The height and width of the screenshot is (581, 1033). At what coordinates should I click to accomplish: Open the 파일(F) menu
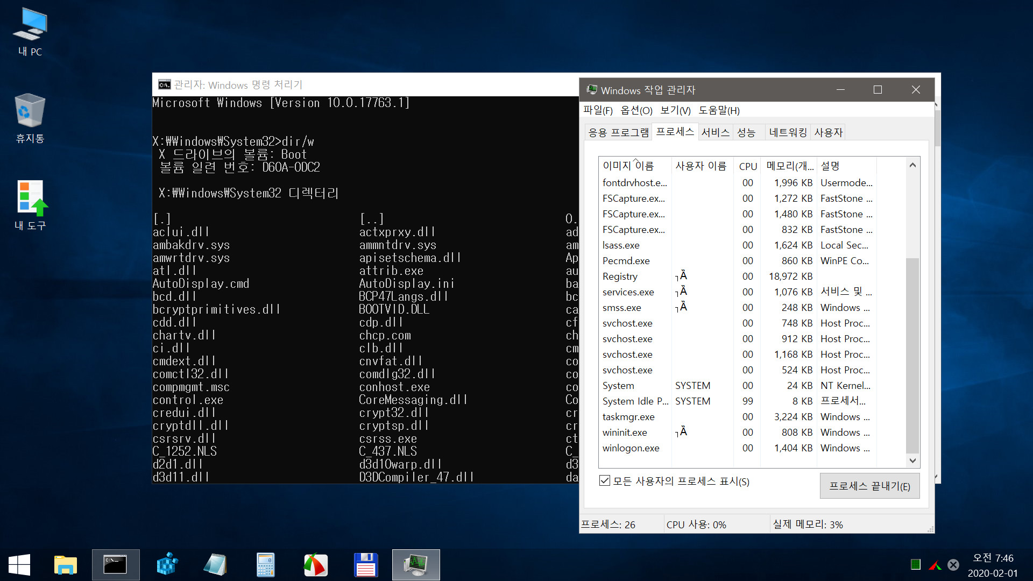click(x=598, y=110)
